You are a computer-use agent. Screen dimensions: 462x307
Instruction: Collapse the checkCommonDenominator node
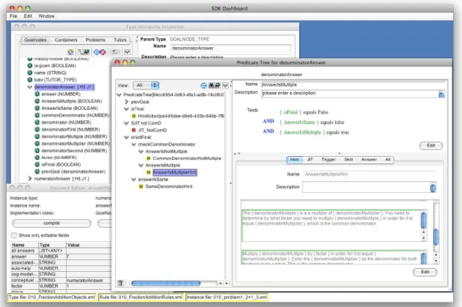(x=134, y=144)
